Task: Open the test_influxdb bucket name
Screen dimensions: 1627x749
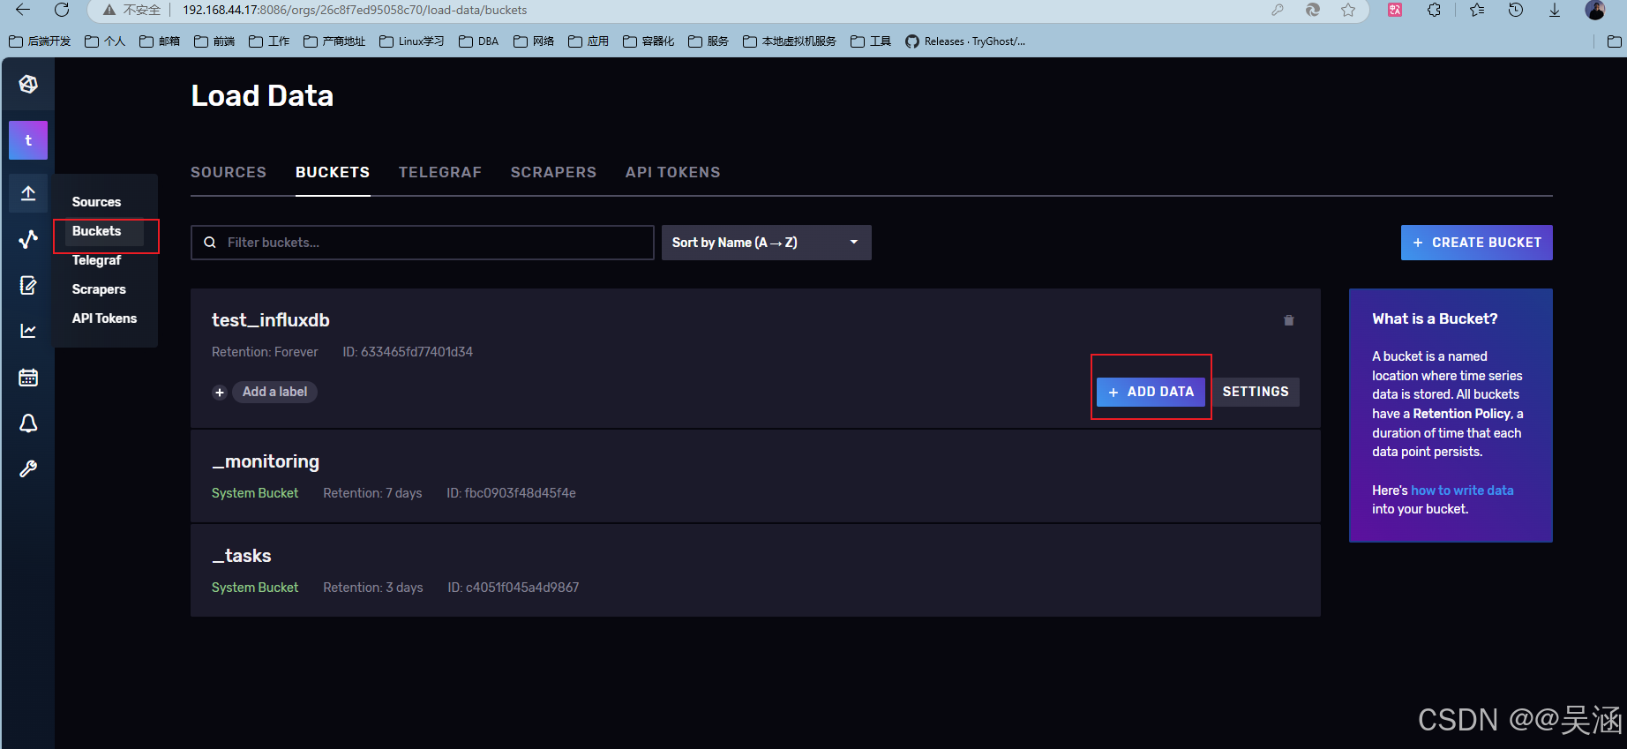Action: click(x=271, y=320)
